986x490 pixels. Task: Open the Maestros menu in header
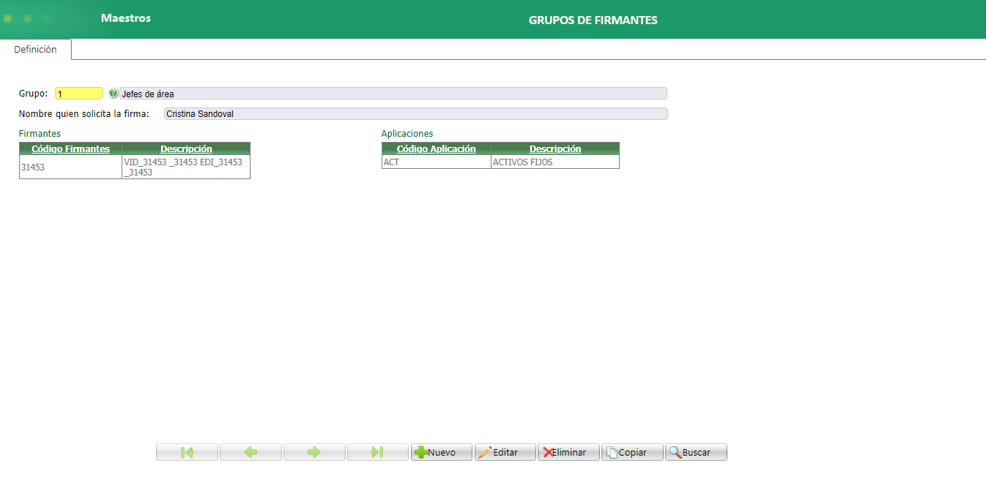coord(126,18)
